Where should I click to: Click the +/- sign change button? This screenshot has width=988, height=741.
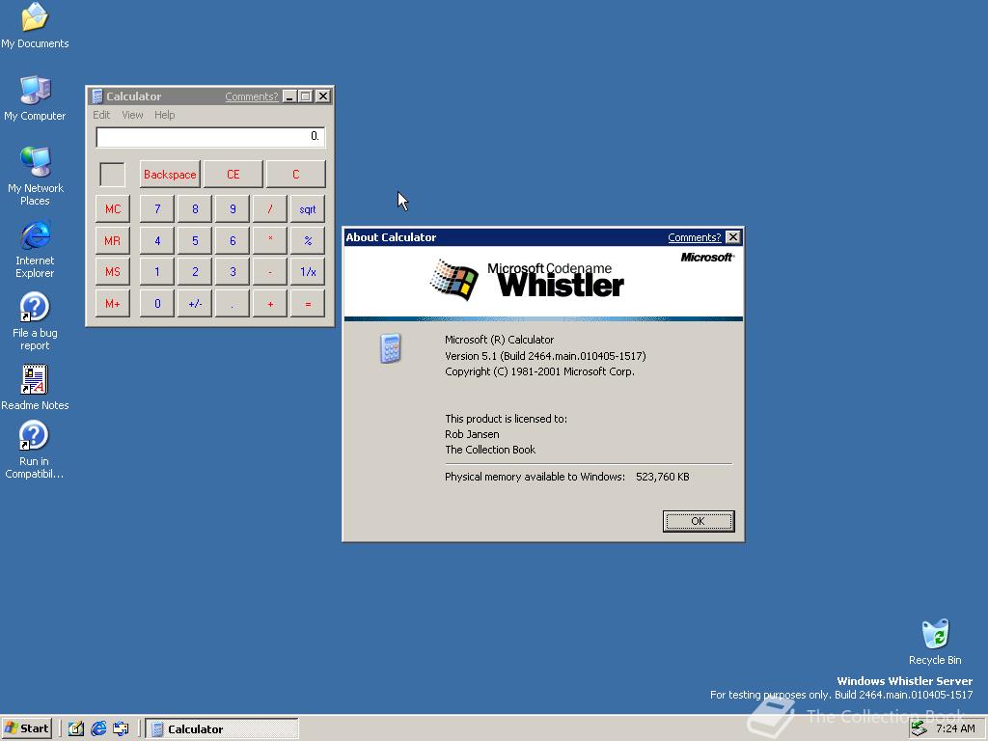pyautogui.click(x=195, y=303)
